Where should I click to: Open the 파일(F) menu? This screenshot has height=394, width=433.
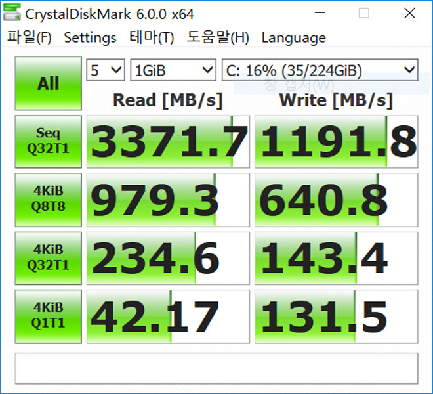pos(30,37)
